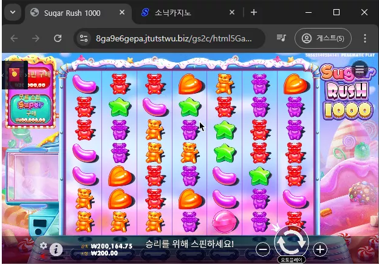Expand the tab search dropdown chevron
The height and width of the screenshot is (264, 379).
(x=13, y=12)
